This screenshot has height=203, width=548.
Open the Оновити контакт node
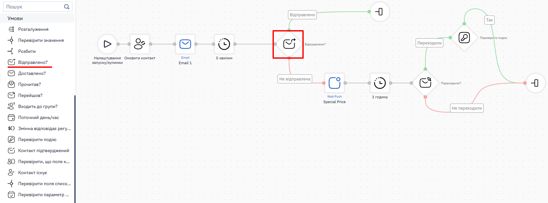click(x=140, y=44)
